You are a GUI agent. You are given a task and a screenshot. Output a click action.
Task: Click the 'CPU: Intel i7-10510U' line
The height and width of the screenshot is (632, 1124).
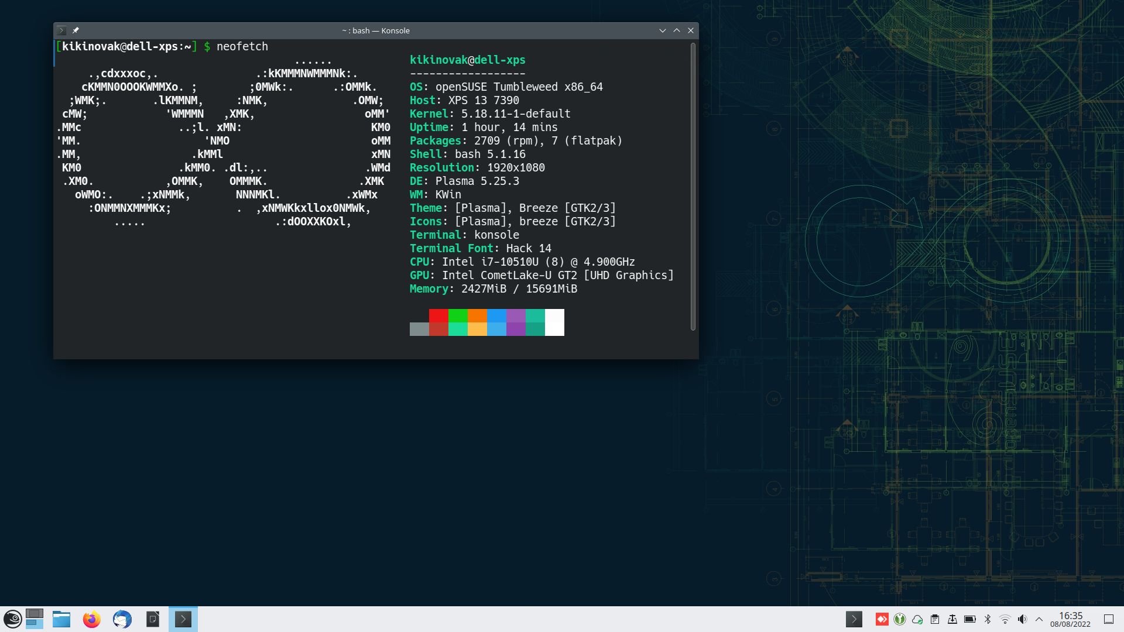pos(522,262)
